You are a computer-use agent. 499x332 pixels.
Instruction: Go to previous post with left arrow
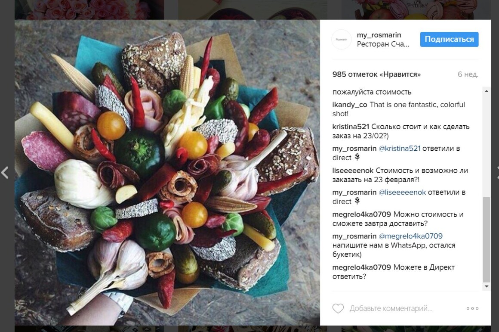pyautogui.click(x=5, y=172)
